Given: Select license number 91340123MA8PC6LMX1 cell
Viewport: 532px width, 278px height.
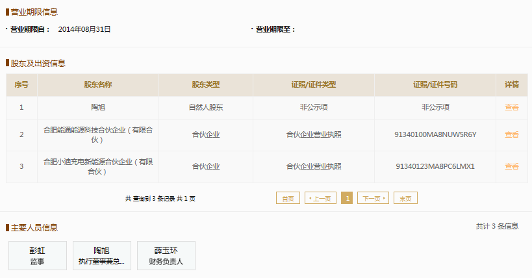Looking at the screenshot, I should (x=435, y=166).
